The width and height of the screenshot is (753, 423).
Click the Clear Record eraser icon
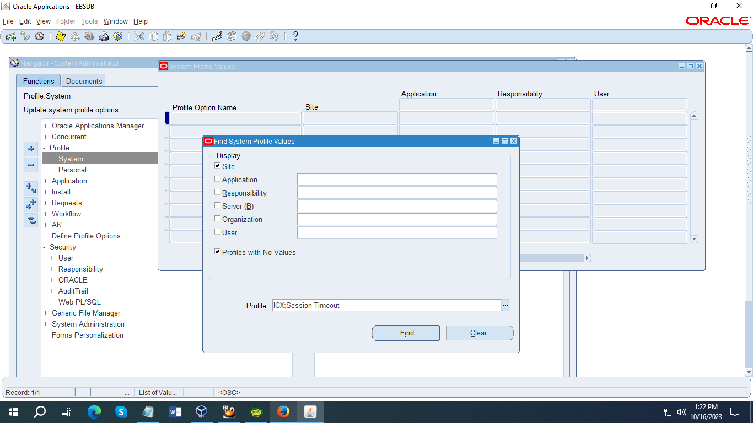point(182,36)
